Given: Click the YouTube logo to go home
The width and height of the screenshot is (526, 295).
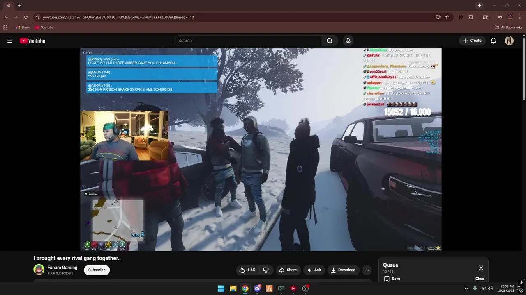Looking at the screenshot, I should pos(32,41).
